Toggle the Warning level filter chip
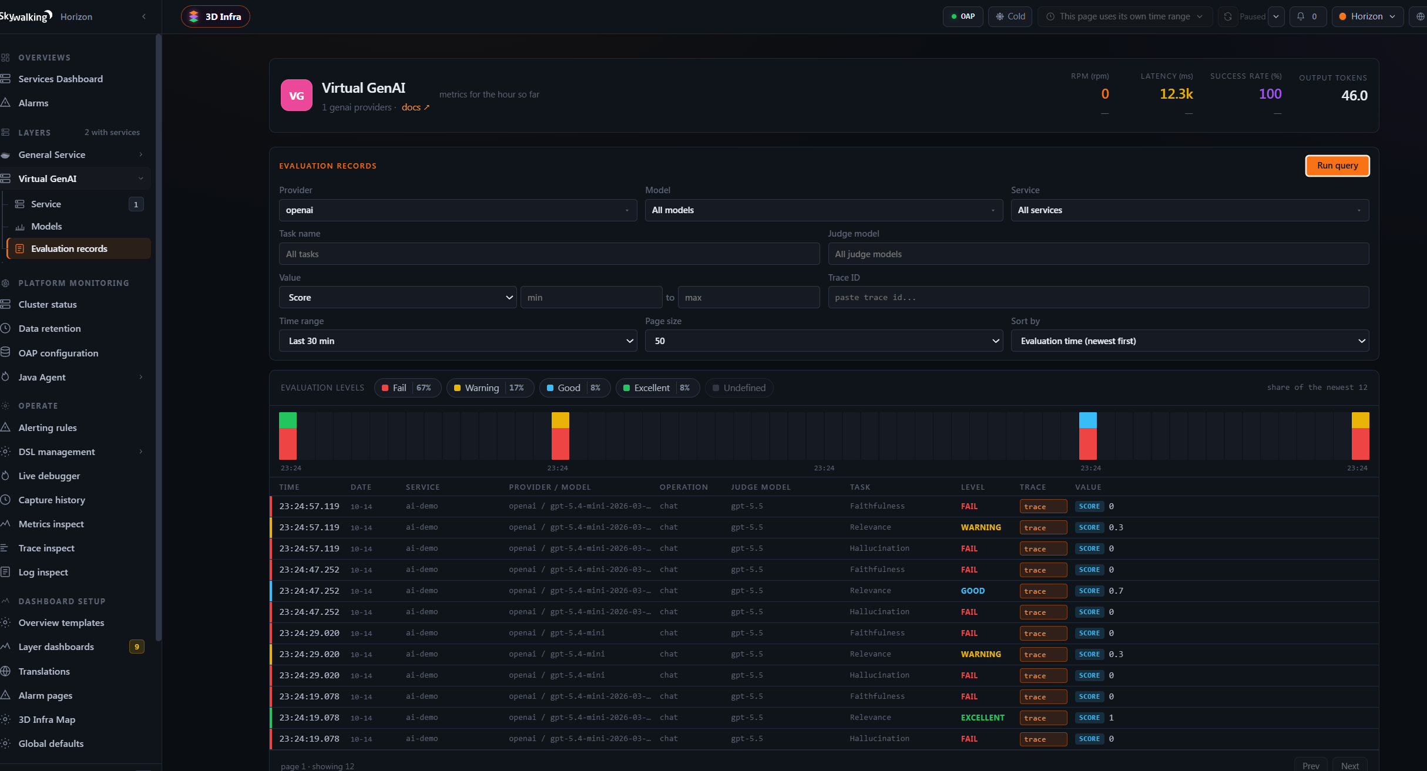 (x=489, y=388)
